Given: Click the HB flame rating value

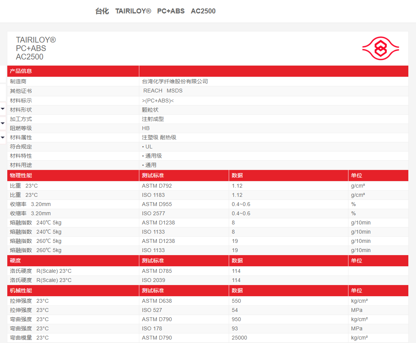Looking at the screenshot, I should (x=146, y=128).
